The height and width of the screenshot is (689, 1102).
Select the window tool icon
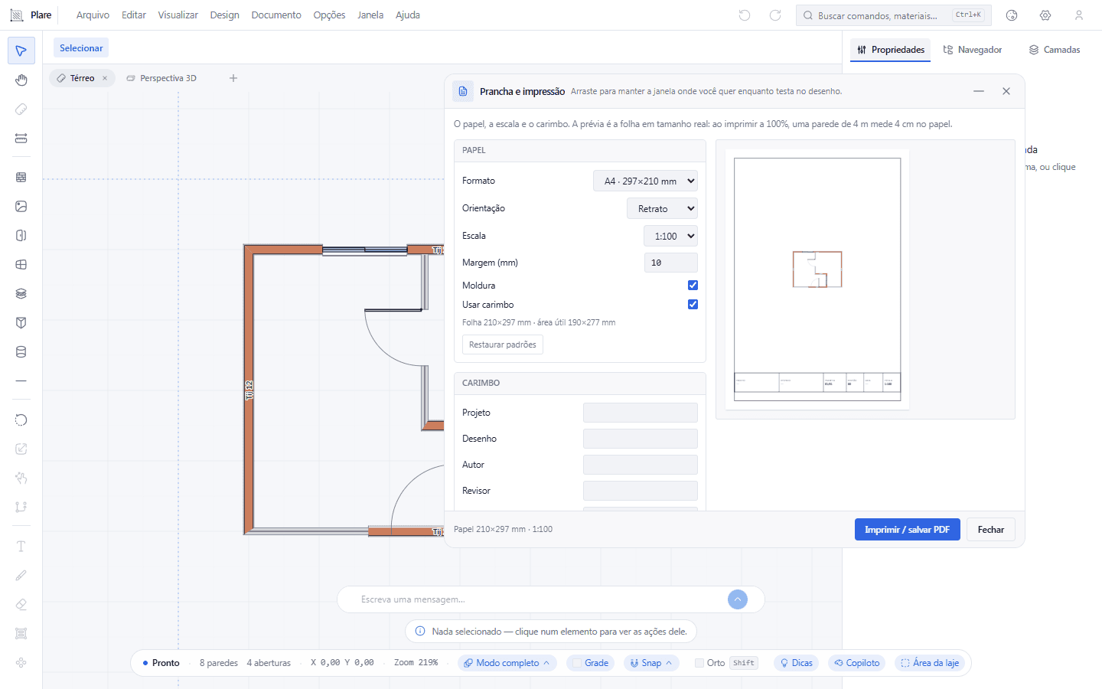tap(21, 264)
